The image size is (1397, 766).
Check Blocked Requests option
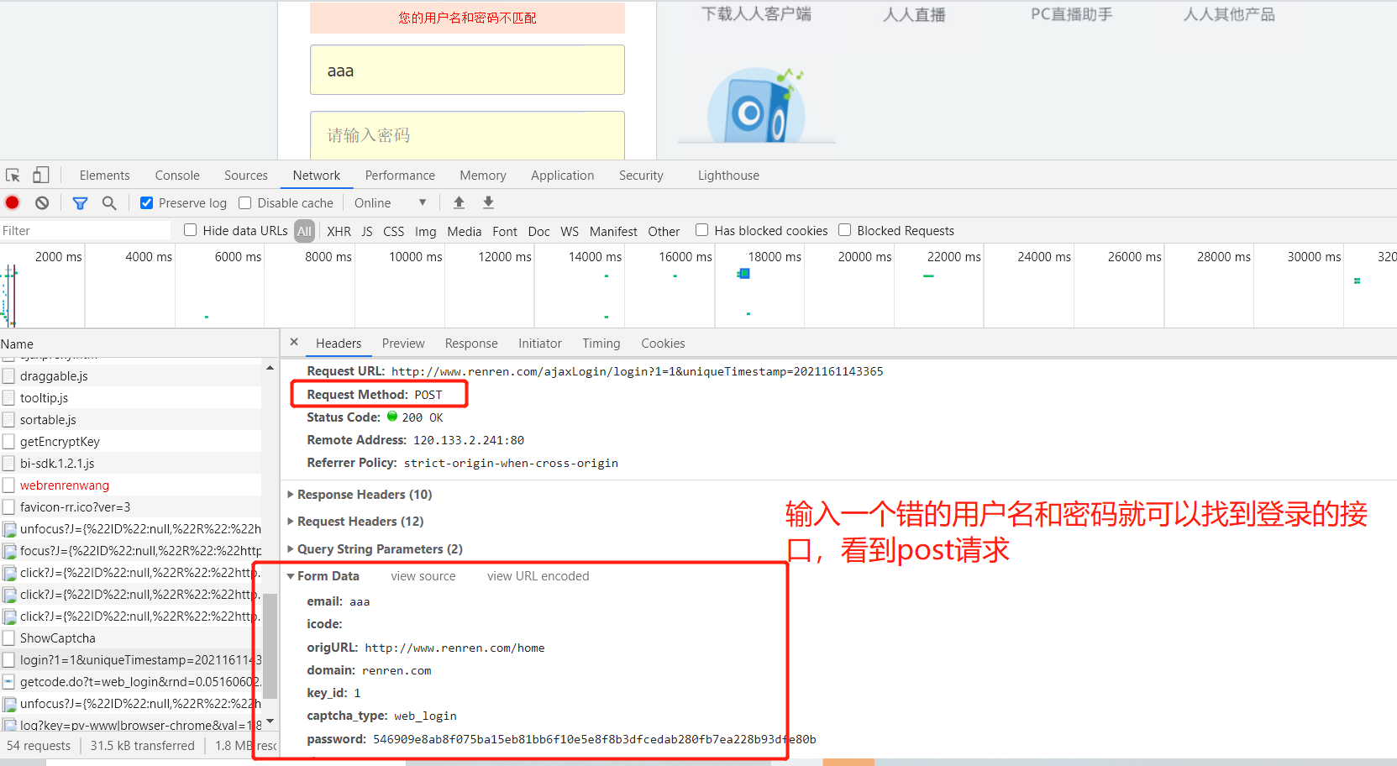tap(845, 230)
